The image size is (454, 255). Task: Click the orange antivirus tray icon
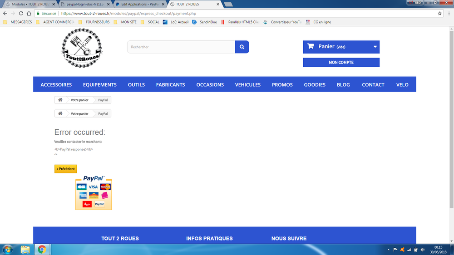pos(402,250)
